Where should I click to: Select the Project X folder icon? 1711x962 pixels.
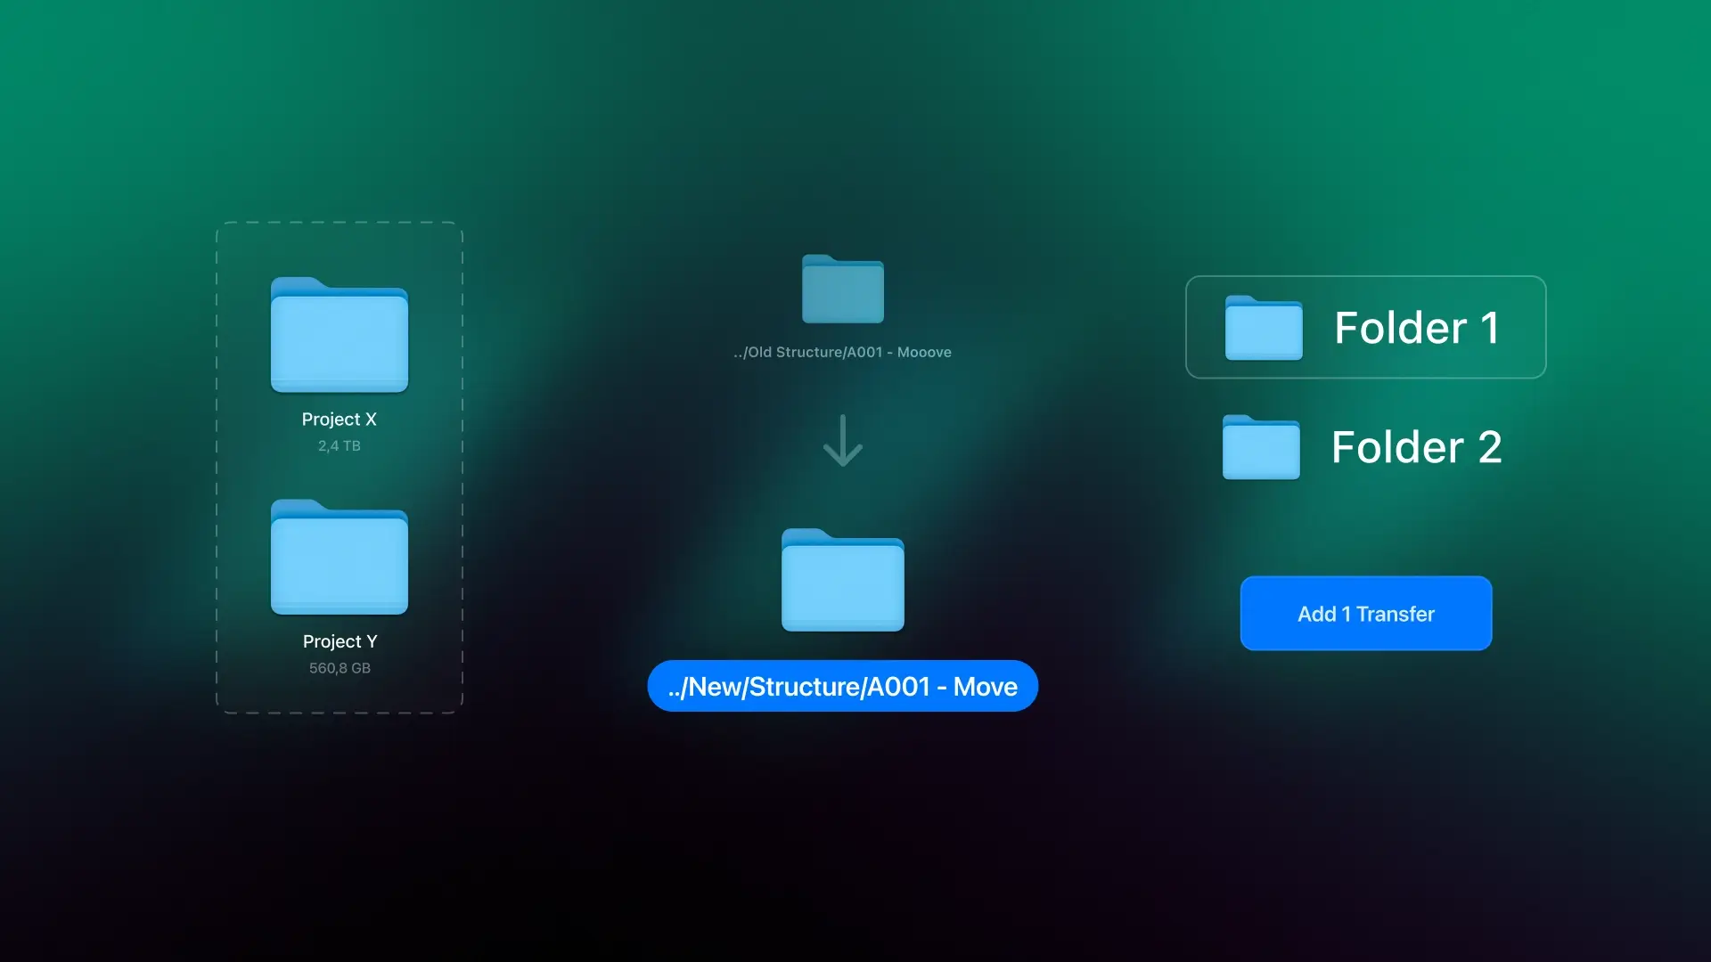pos(340,335)
